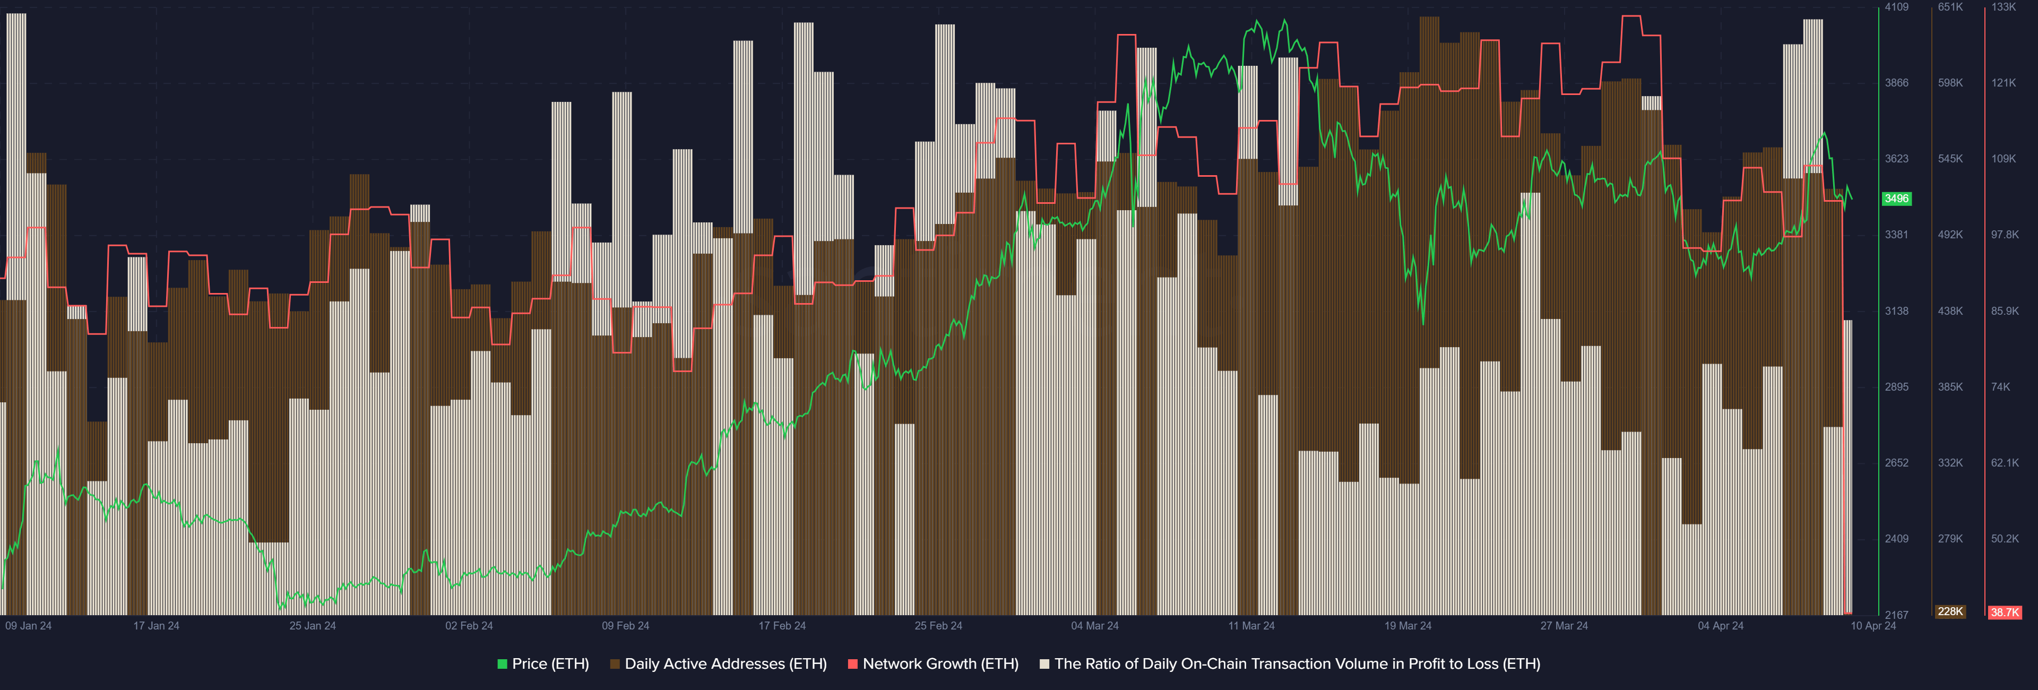This screenshot has width=2038, height=690.
Task: Click the 25 Jan 24 date label
Action: 313,626
